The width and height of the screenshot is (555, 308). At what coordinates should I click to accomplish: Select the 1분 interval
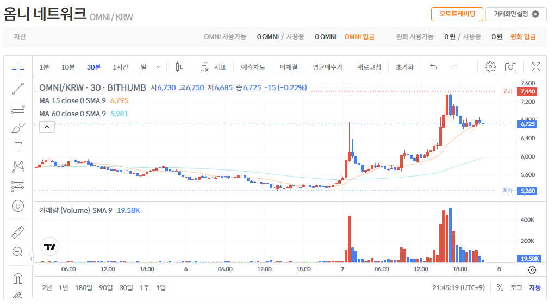click(x=44, y=67)
